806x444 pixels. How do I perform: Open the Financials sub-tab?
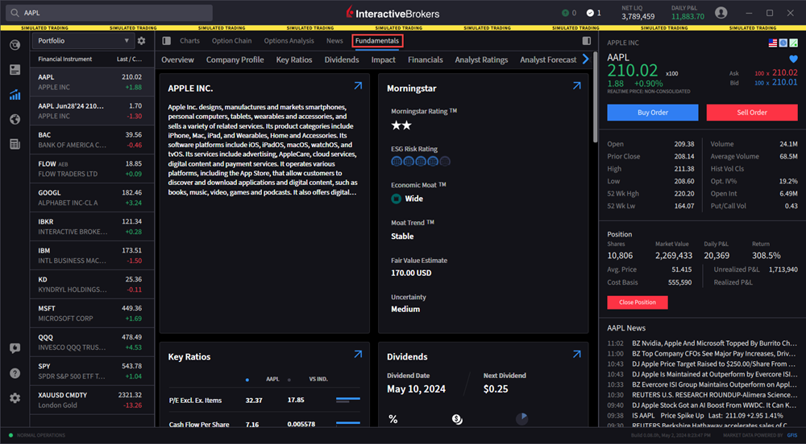[x=425, y=60]
